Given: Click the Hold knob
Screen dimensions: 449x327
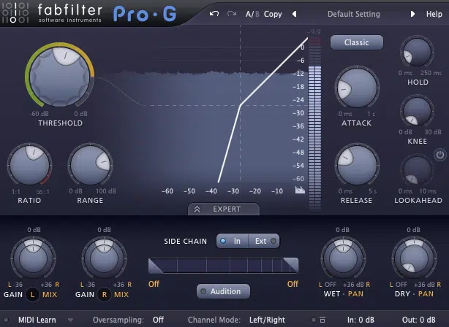Looking at the screenshot, I should tap(417, 53).
